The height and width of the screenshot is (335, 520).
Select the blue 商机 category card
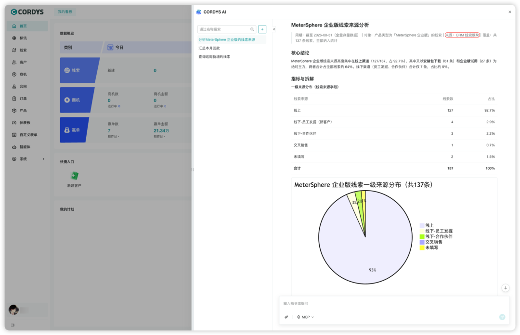point(77,100)
